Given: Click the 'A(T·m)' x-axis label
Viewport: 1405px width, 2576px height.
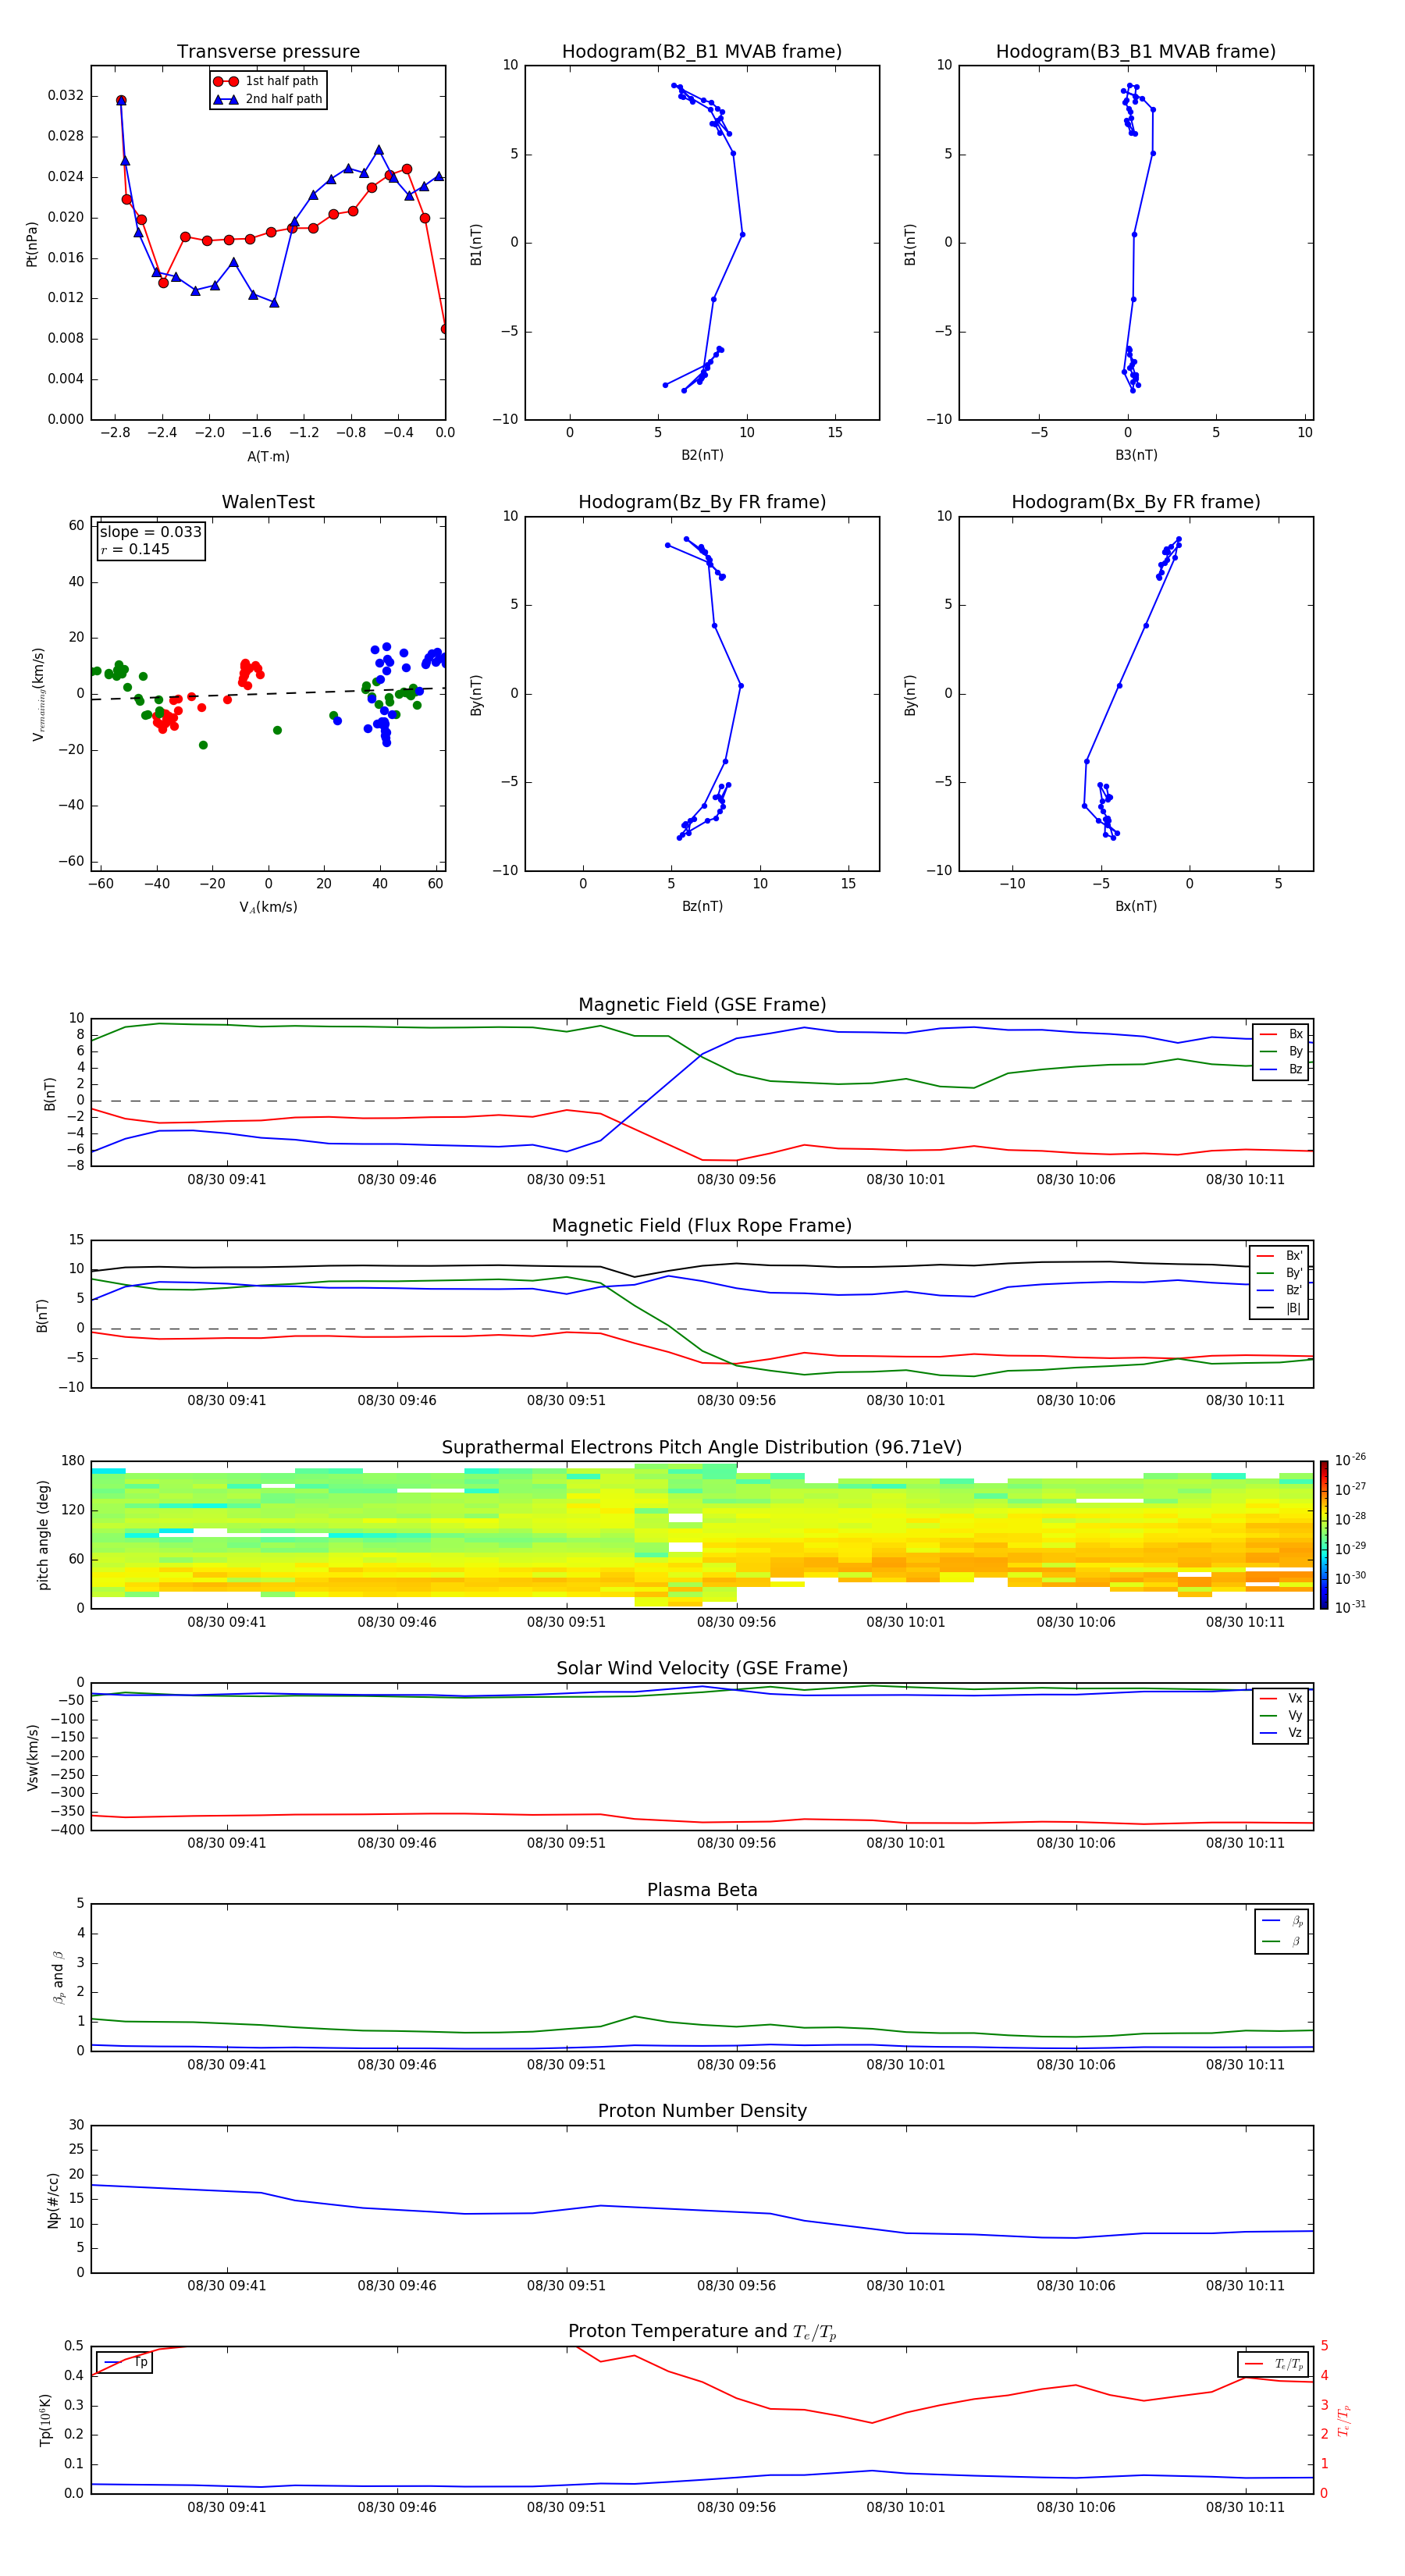Looking at the screenshot, I should point(268,456).
